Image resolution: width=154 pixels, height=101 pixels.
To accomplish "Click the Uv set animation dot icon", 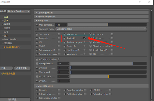I will pyautogui.click(x=37, y=81).
